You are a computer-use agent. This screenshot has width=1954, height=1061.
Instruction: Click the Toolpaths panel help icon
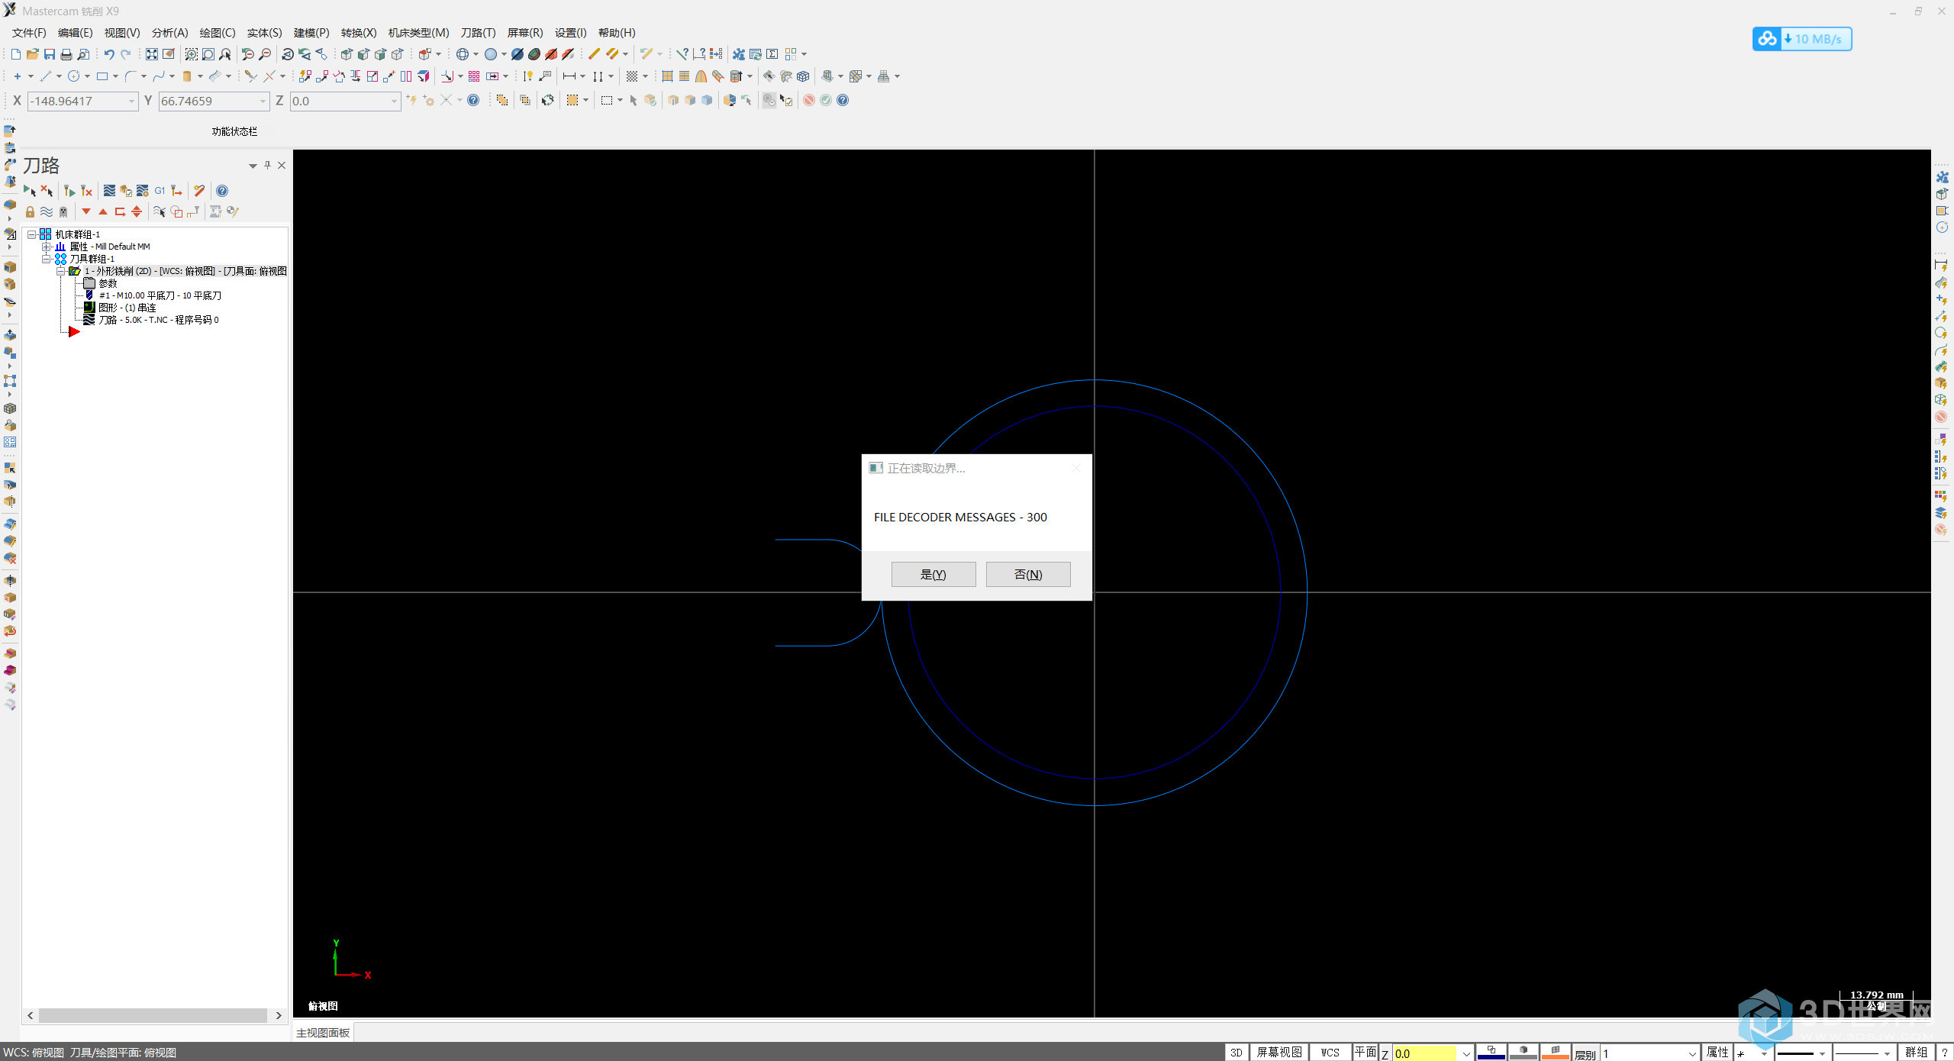[x=222, y=191]
